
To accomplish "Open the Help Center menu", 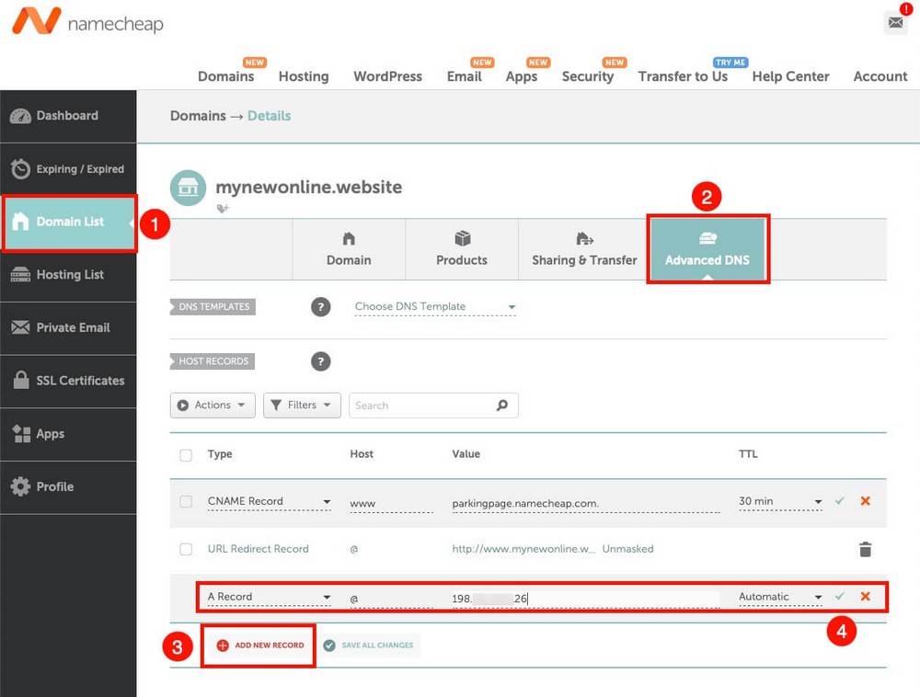I will coord(790,76).
